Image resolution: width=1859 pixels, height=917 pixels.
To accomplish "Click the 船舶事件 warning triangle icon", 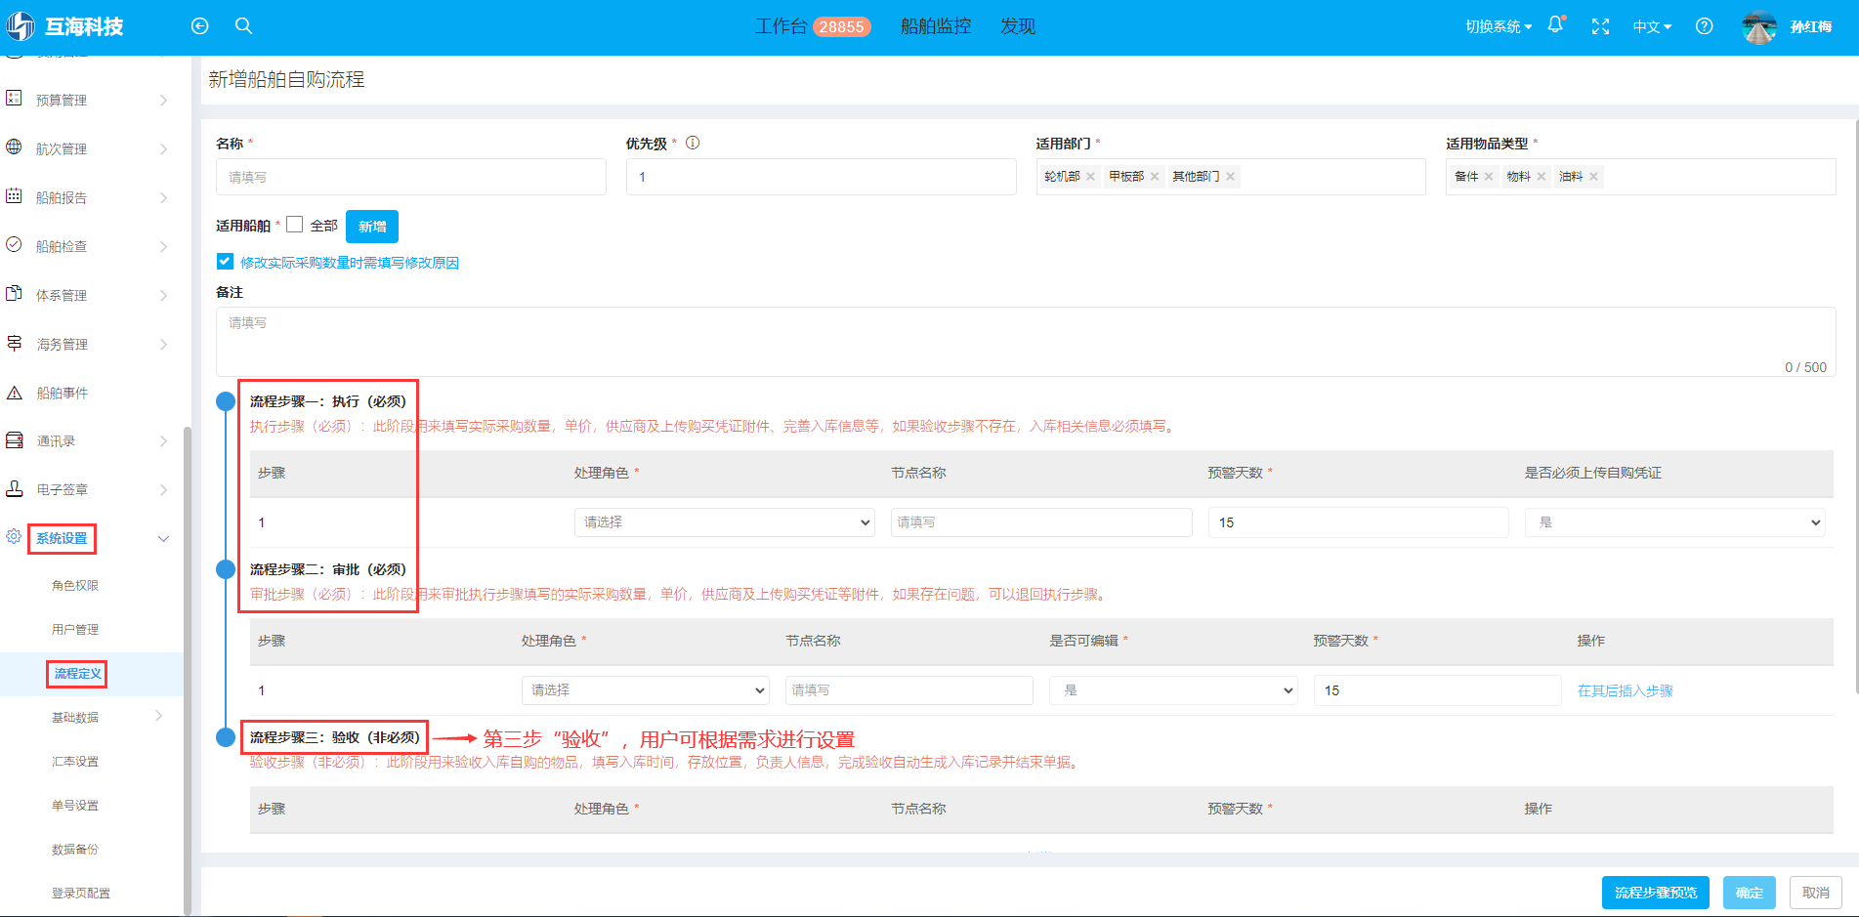I will [x=14, y=393].
